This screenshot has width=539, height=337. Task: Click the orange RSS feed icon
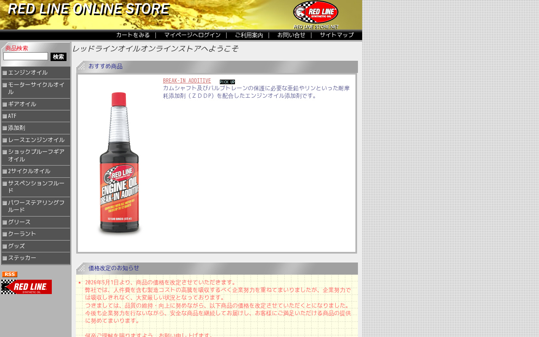(10, 274)
